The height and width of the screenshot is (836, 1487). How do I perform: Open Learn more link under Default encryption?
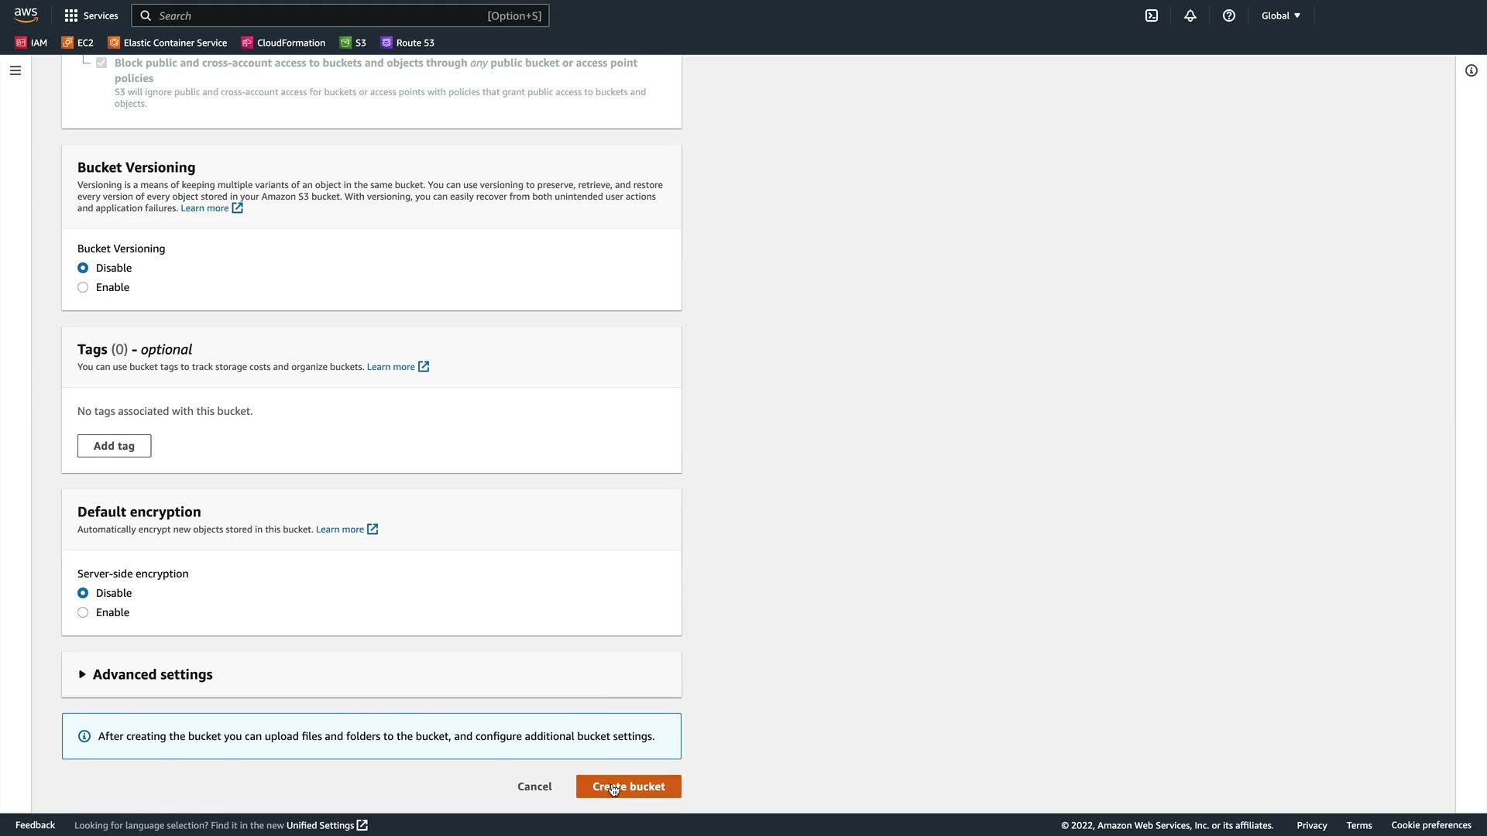point(340,529)
